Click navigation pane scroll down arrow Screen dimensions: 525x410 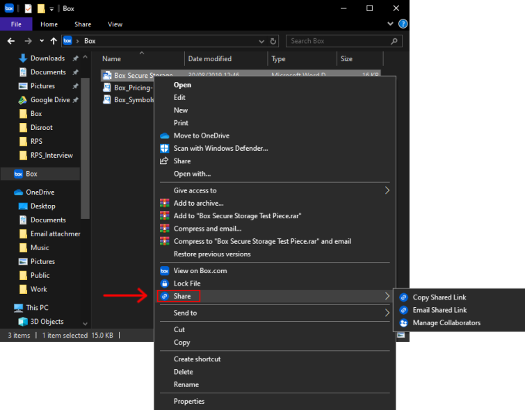(x=85, y=324)
